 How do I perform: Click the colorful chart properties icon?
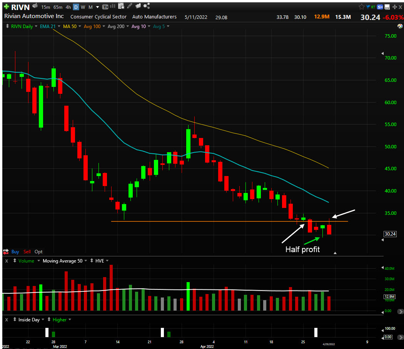click(x=400, y=26)
